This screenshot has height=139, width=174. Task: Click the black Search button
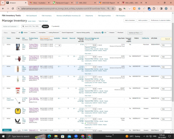tap(45, 26)
